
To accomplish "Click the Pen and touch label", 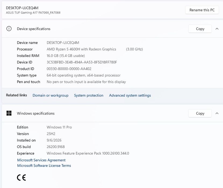I will 28,82.
